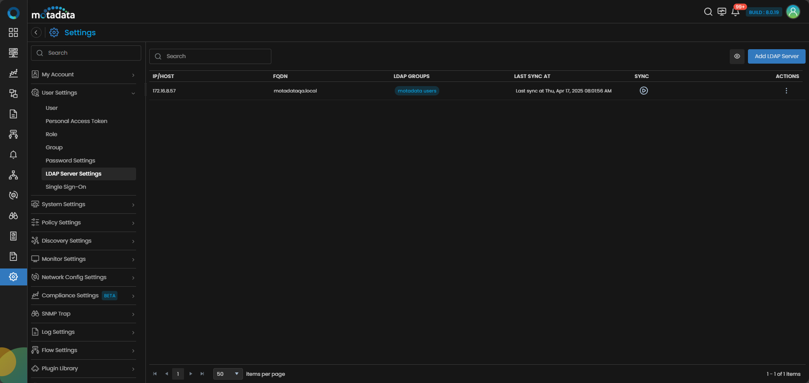The image size is (809, 383).
Task: Run sync for 172.16.8.57 LDAP server
Action: 644,91
